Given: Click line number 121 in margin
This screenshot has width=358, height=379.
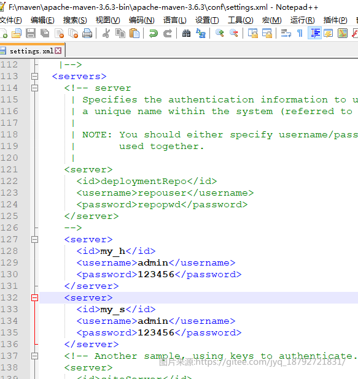Looking at the screenshot, I should coord(9,169).
